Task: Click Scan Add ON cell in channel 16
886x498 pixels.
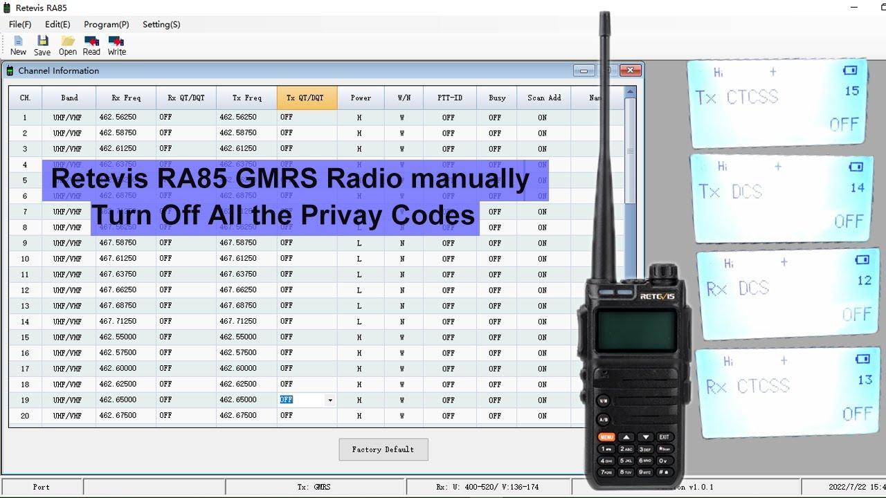Action: tap(544, 353)
